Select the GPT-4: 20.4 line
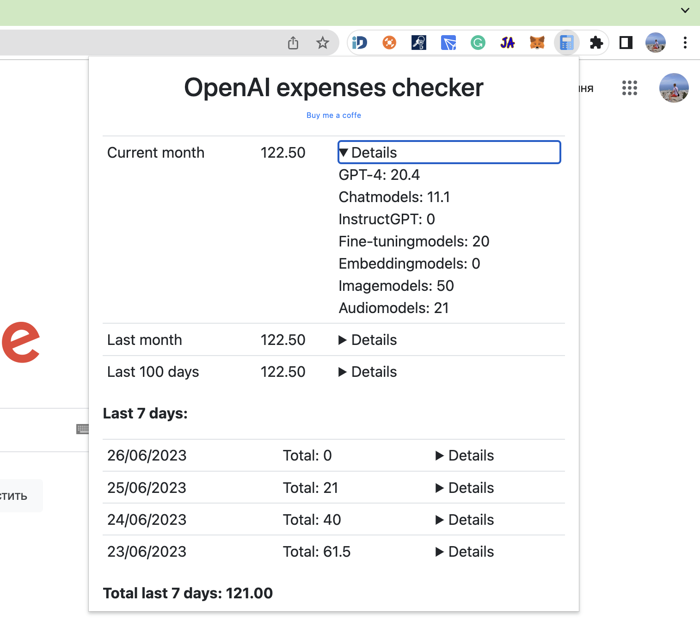This screenshot has width=700, height=627. (379, 175)
